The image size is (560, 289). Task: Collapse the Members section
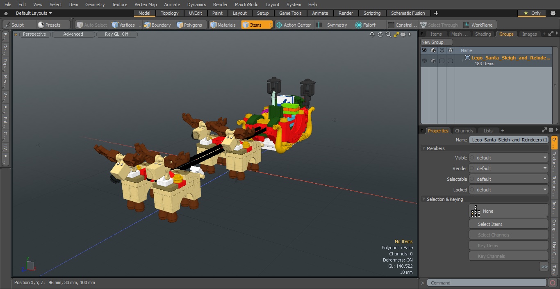tap(423, 148)
